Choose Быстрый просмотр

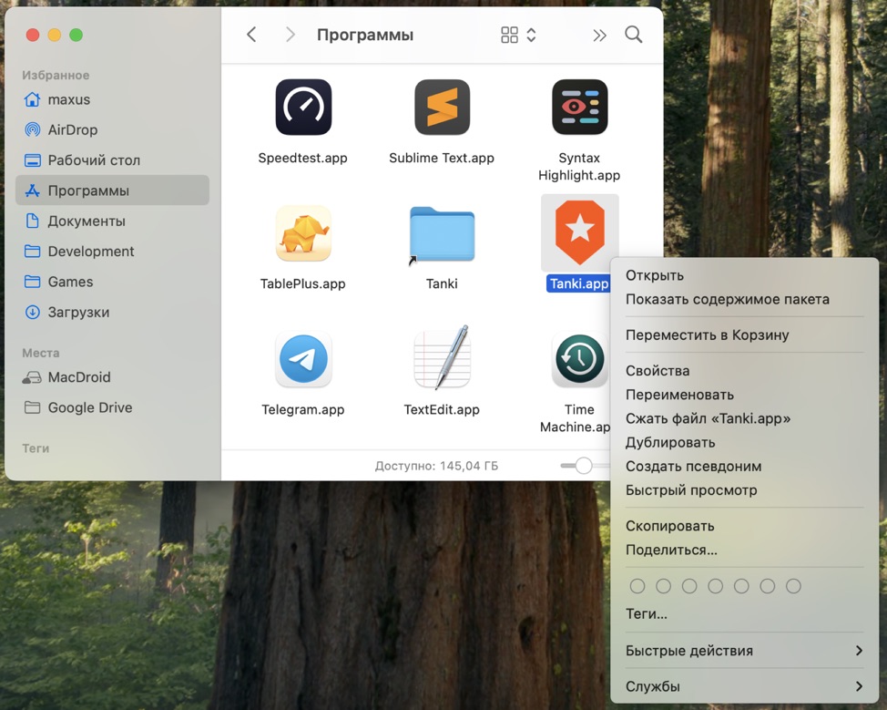point(744,489)
